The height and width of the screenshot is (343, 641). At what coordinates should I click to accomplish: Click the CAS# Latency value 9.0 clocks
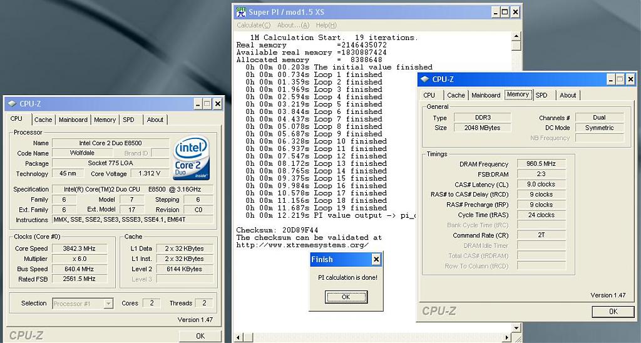[541, 185]
